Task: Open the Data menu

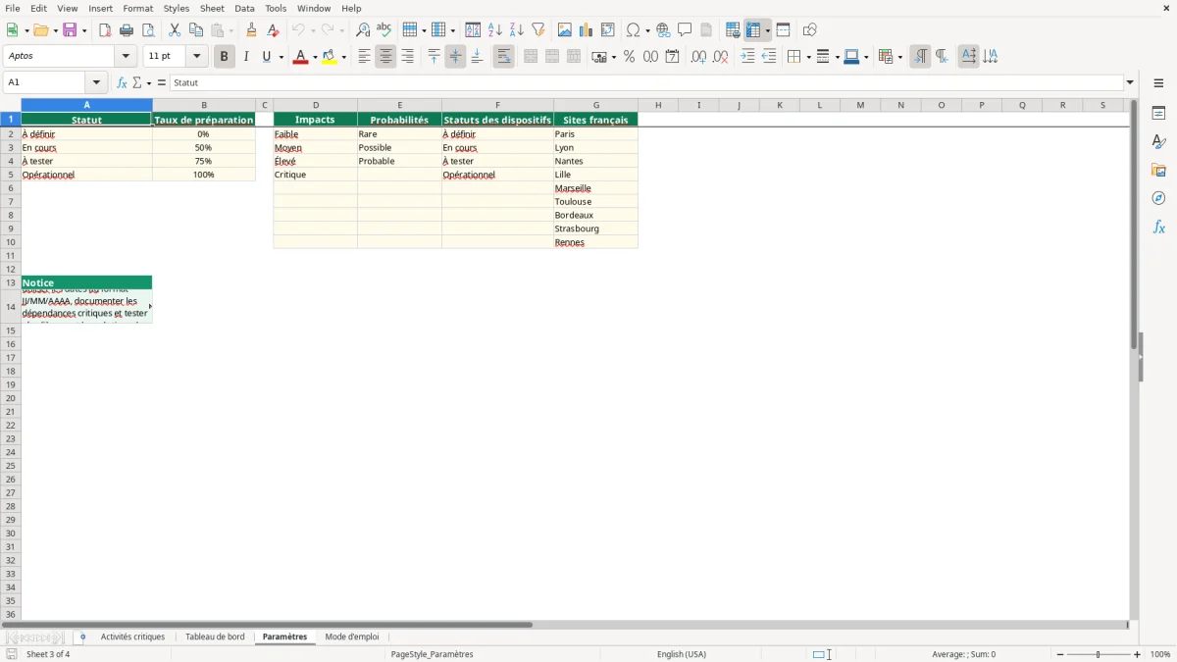Action: pyautogui.click(x=244, y=8)
